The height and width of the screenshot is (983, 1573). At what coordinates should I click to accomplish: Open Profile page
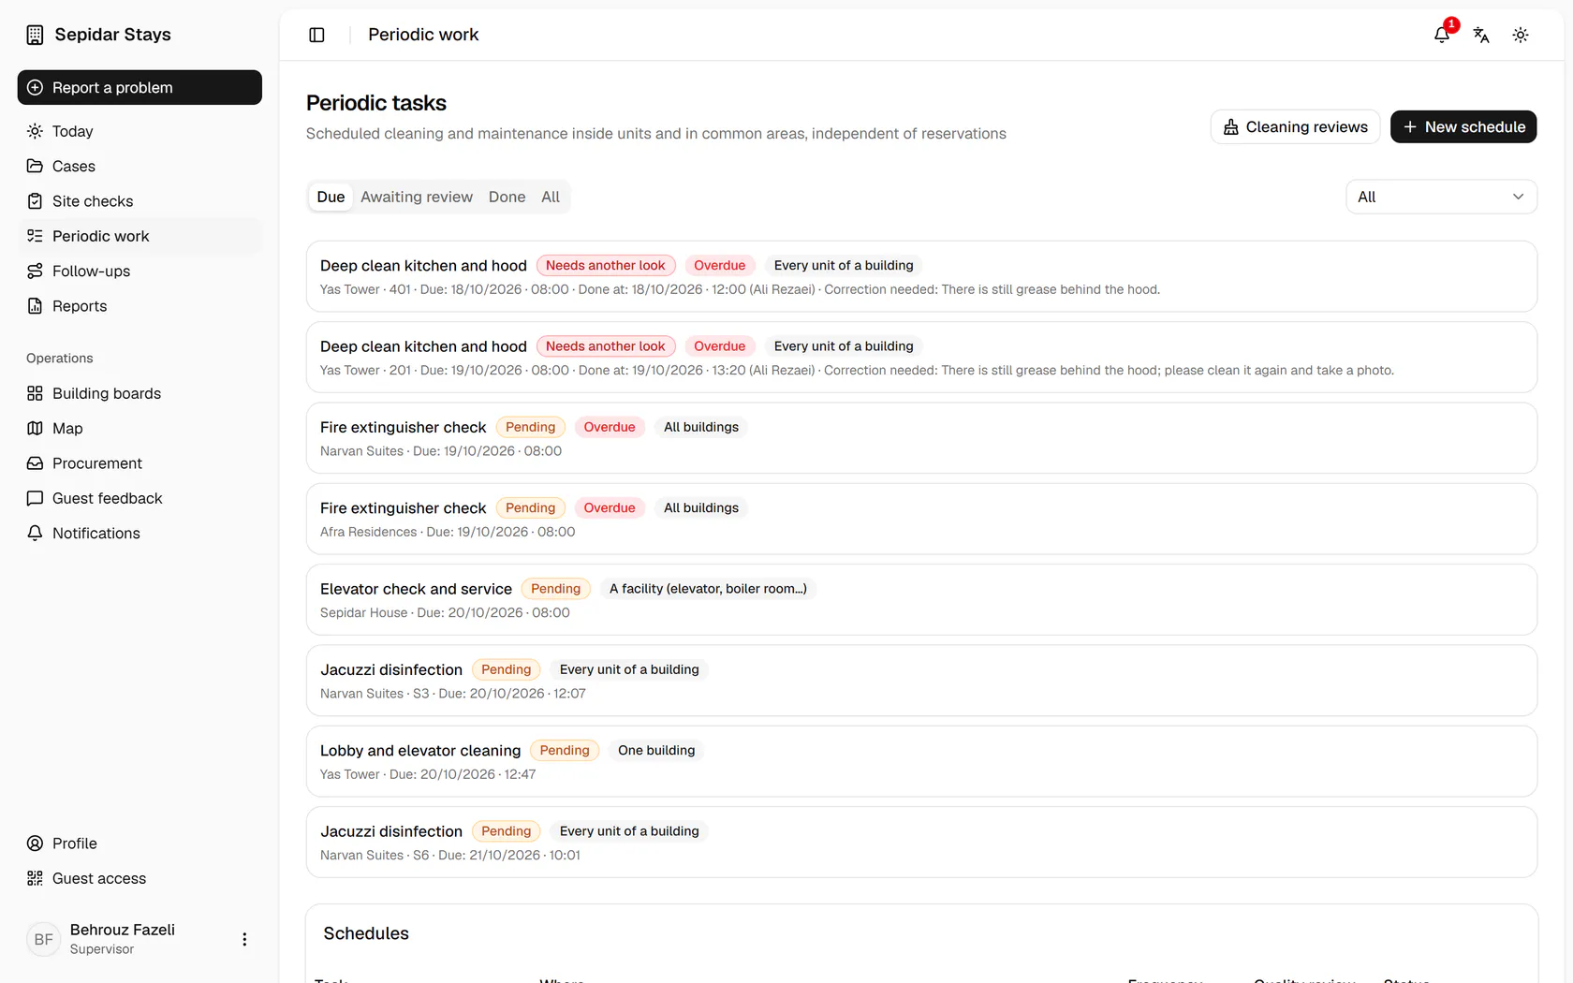[x=140, y=844]
